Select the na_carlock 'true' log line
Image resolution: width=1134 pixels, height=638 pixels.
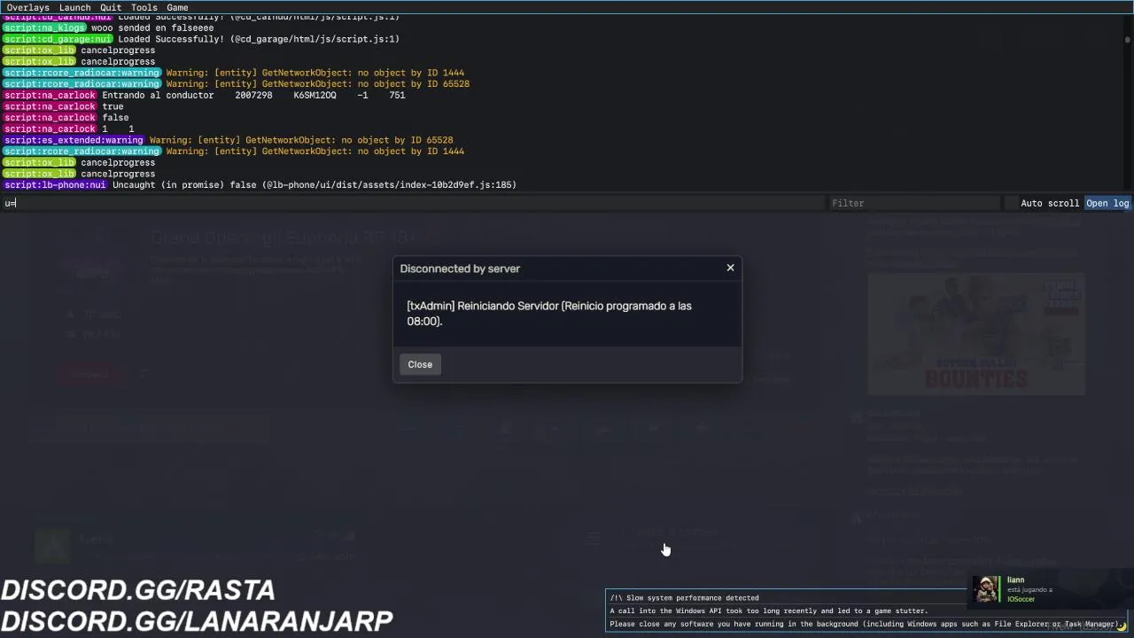(x=64, y=106)
